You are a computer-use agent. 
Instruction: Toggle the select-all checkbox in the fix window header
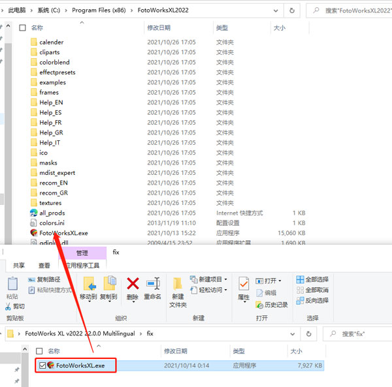(39, 351)
